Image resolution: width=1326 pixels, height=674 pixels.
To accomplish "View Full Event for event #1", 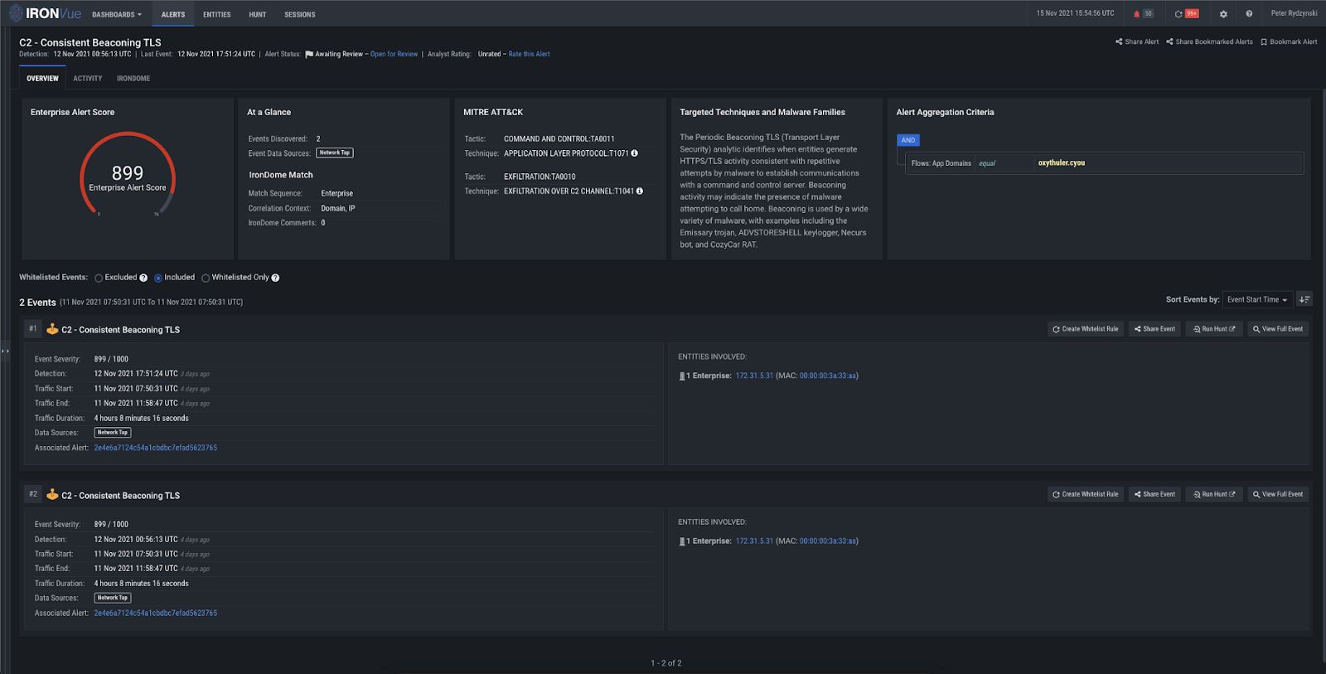I will 1278,329.
